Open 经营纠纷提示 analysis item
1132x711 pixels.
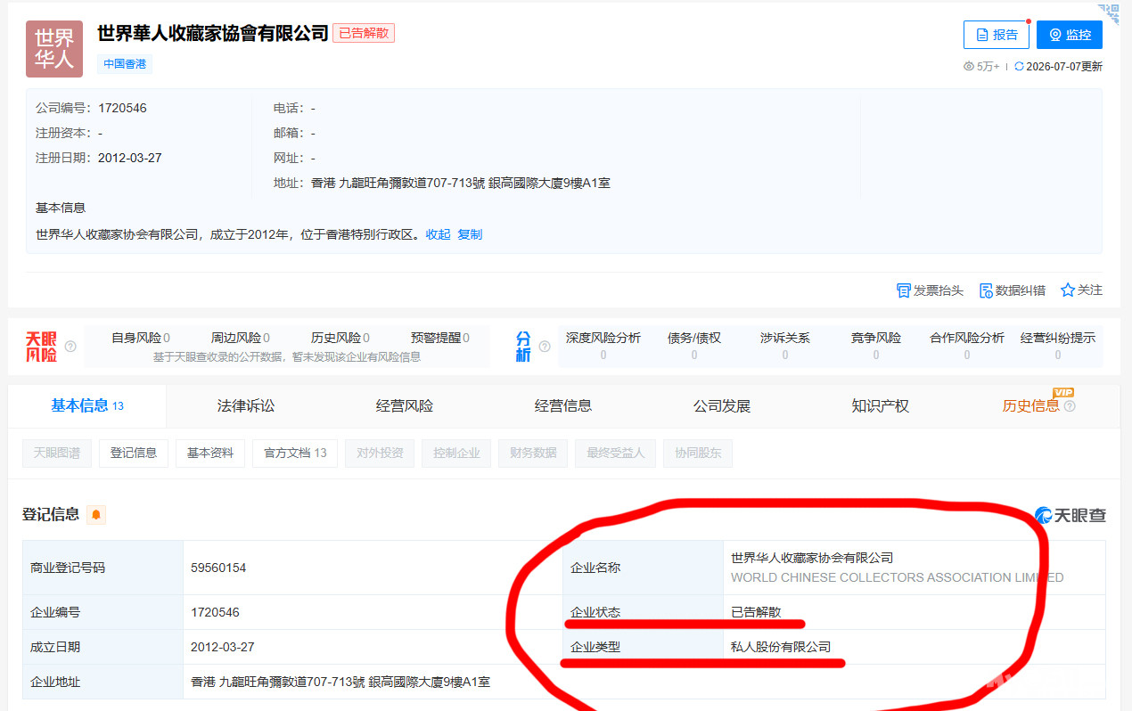click(x=1058, y=346)
